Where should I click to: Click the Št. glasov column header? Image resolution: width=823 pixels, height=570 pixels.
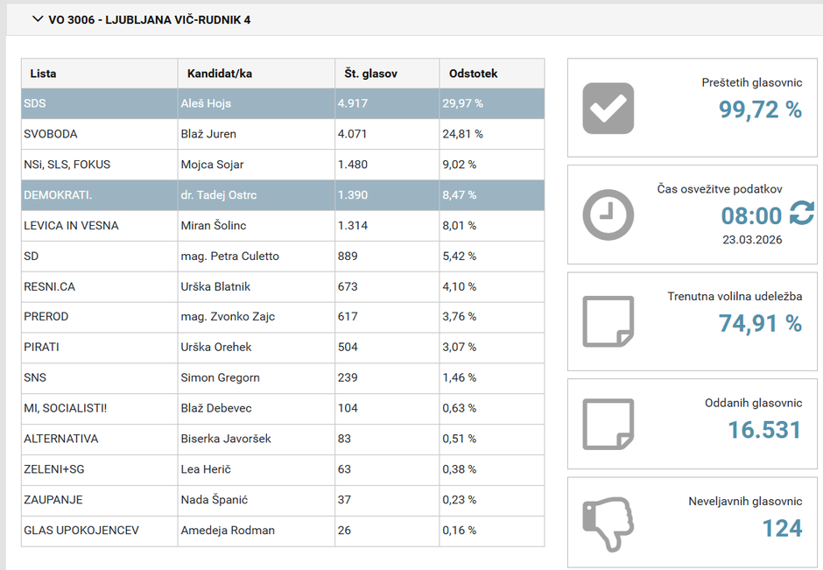tap(367, 74)
